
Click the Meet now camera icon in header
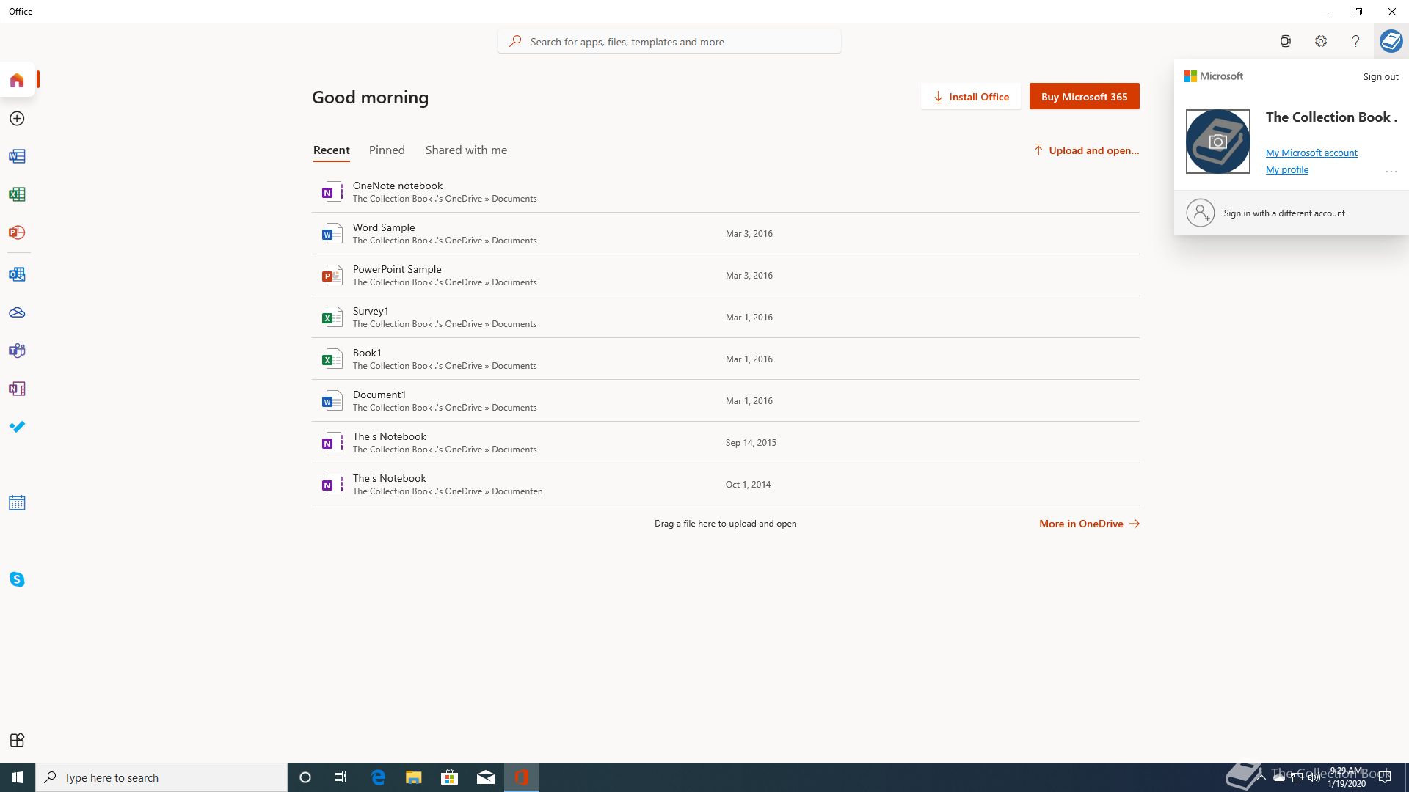[x=1286, y=41]
